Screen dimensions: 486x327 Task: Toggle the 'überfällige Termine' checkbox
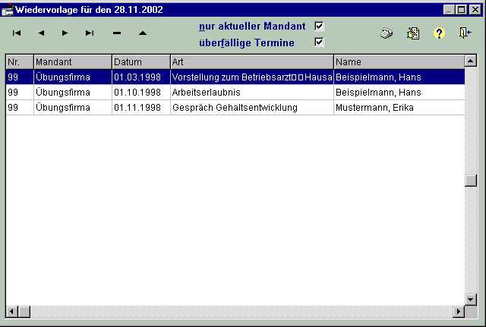coord(319,42)
